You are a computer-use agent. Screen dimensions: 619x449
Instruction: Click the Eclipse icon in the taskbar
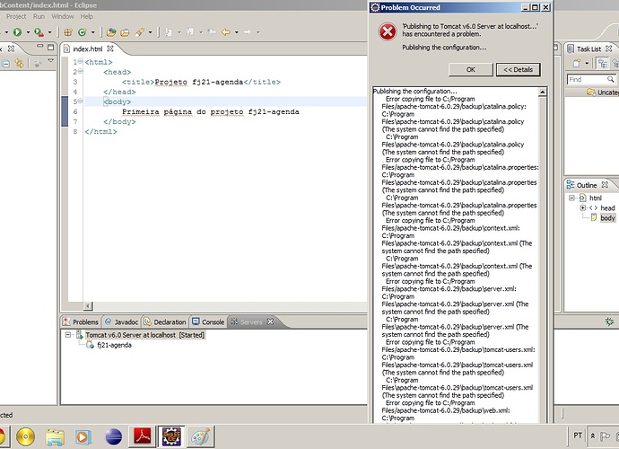[x=114, y=437]
